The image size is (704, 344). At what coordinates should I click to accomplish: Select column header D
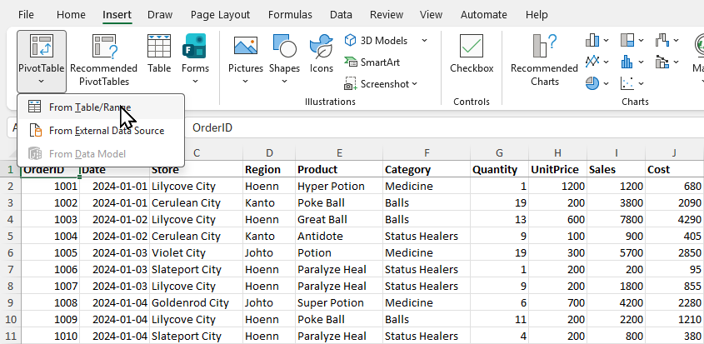[269, 153]
